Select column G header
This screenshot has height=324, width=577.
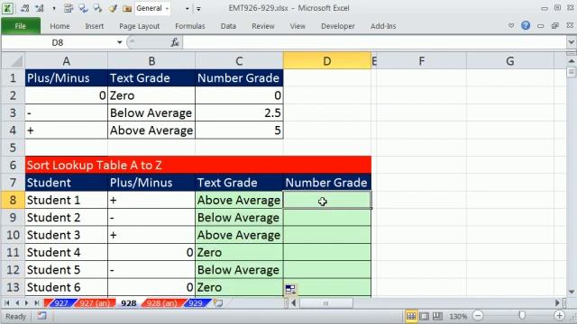click(x=509, y=61)
